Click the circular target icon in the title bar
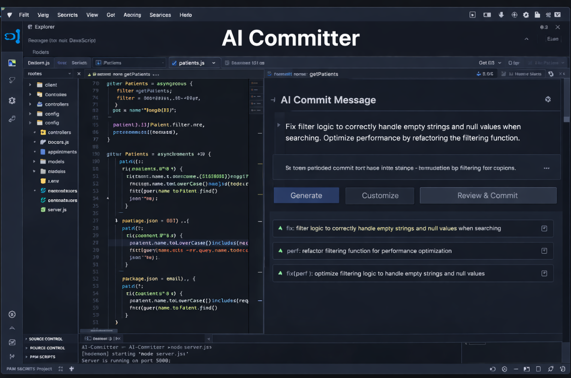 click(x=514, y=15)
